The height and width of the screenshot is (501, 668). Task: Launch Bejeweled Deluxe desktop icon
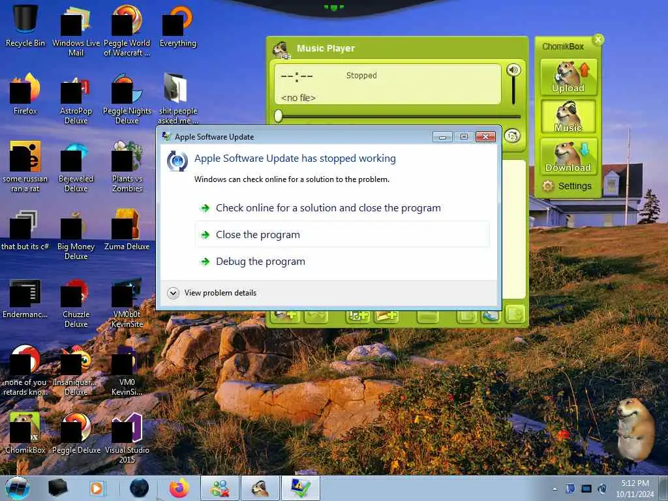pos(76,167)
